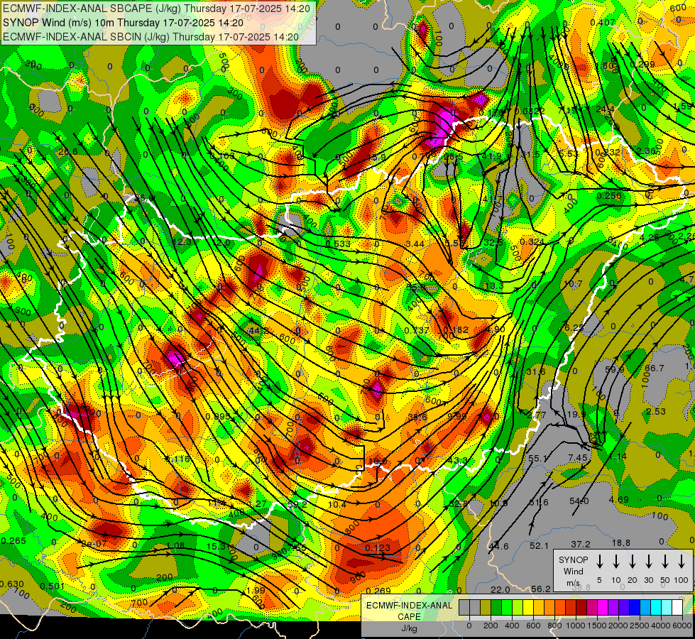Click the SYNOP Wind 10m title line

pos(123,23)
